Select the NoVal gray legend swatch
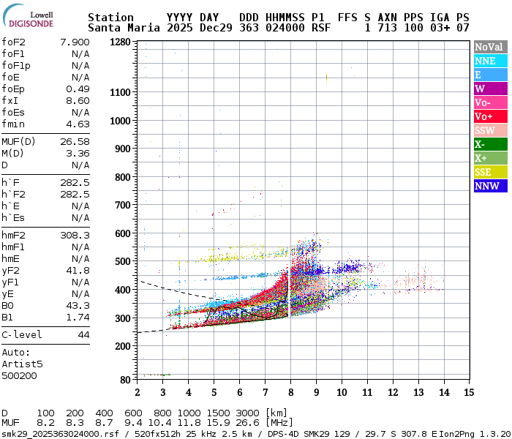 (491, 47)
